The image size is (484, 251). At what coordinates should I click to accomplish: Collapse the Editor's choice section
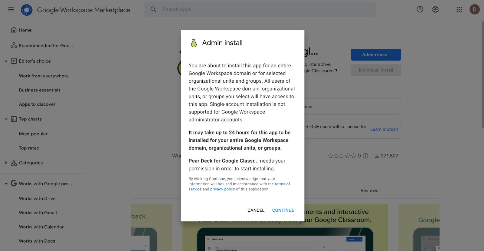coord(6,61)
